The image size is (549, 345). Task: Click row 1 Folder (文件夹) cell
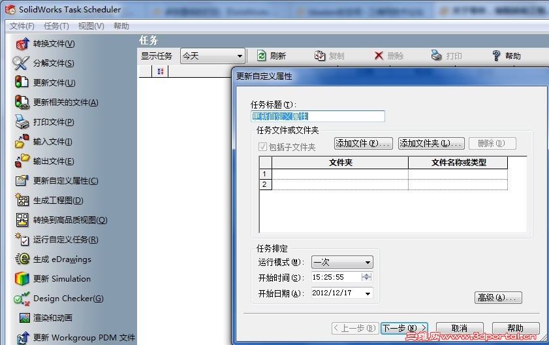click(x=340, y=174)
